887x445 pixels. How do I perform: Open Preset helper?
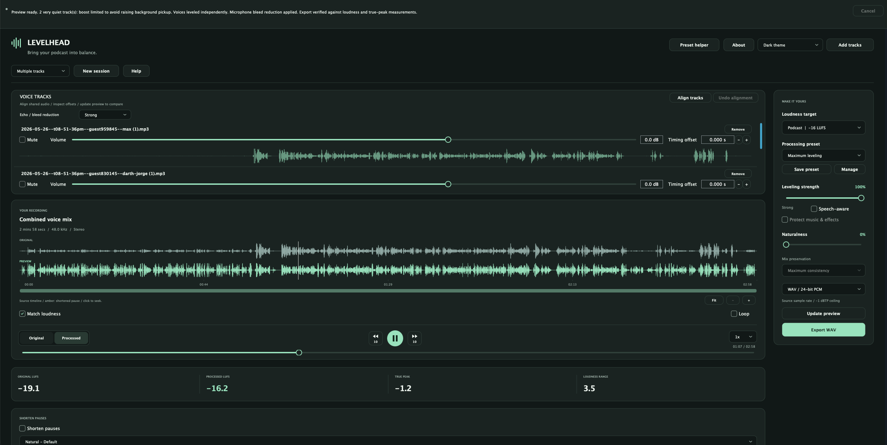click(x=694, y=45)
